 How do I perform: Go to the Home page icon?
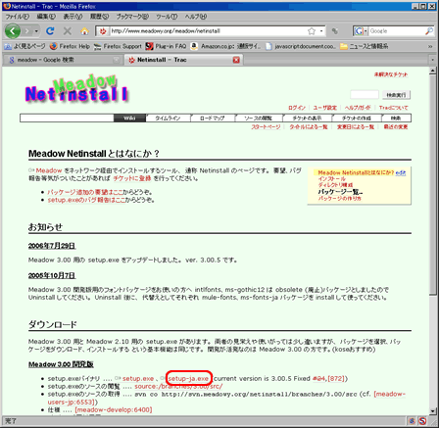click(84, 31)
